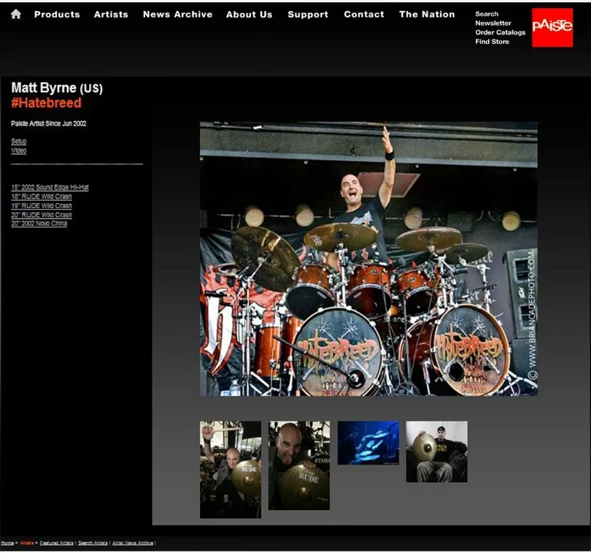Go to the home page via house icon
The image size is (591, 553).
click(16, 15)
